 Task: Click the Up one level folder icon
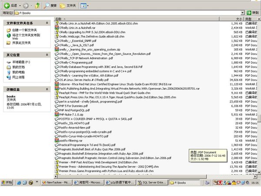[37, 6]
